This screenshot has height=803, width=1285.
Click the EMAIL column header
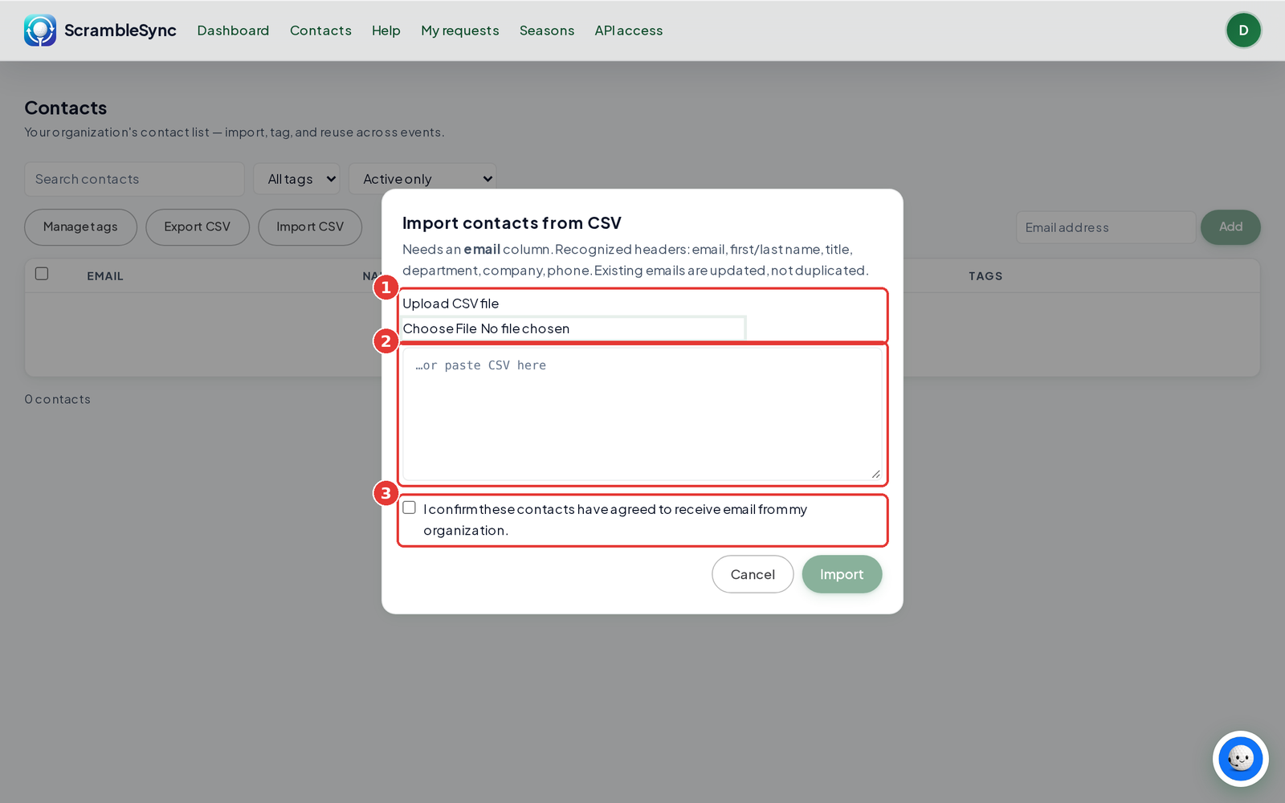click(105, 276)
